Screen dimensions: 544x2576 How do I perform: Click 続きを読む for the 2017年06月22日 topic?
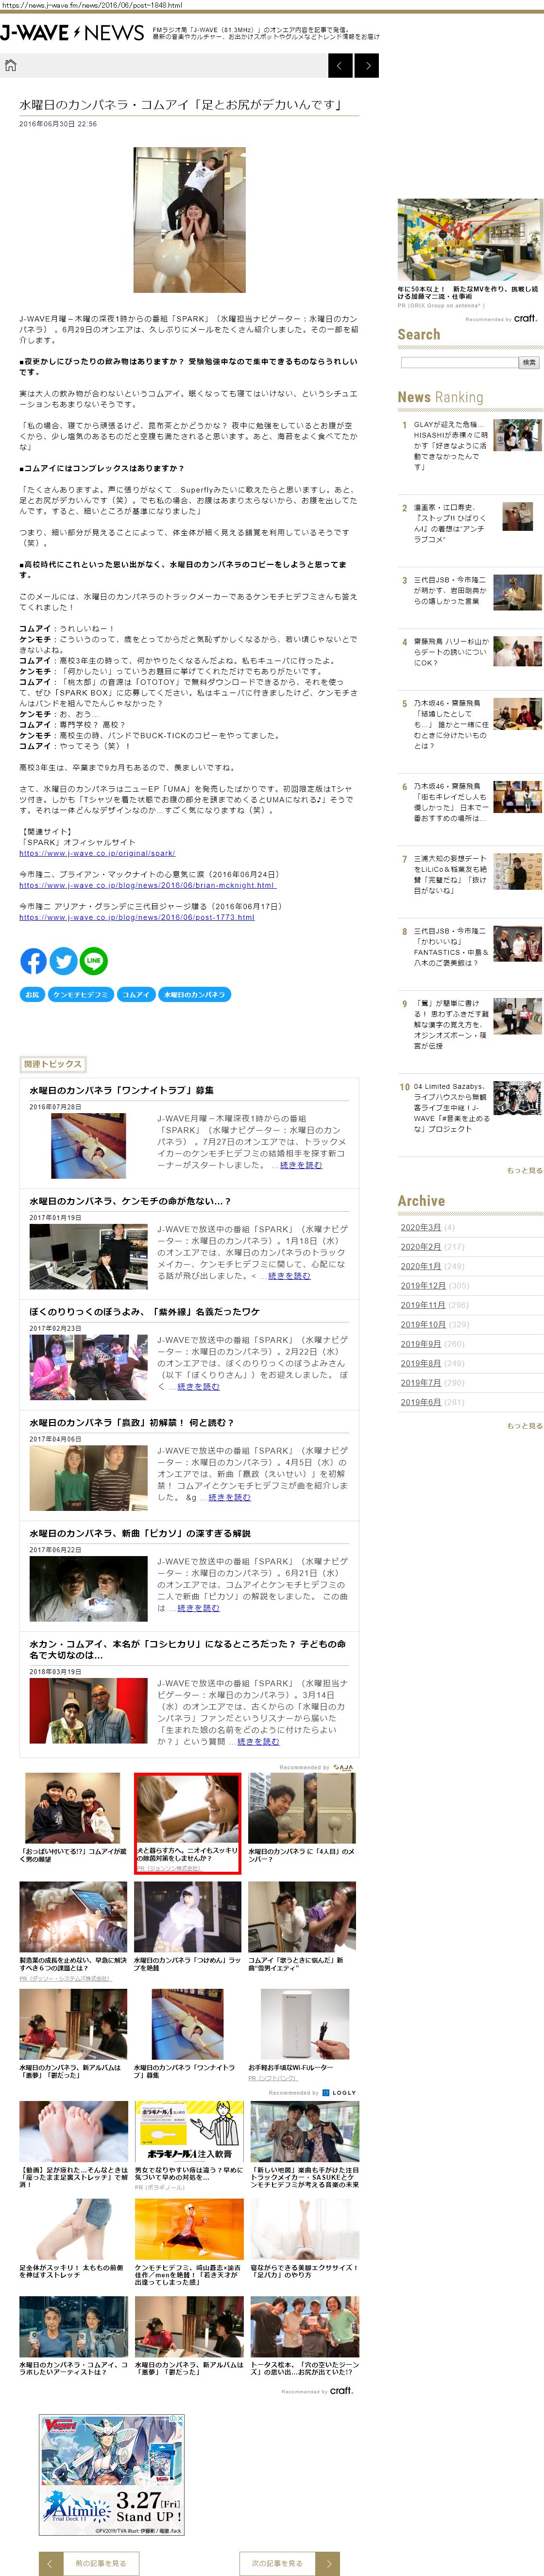click(198, 1608)
